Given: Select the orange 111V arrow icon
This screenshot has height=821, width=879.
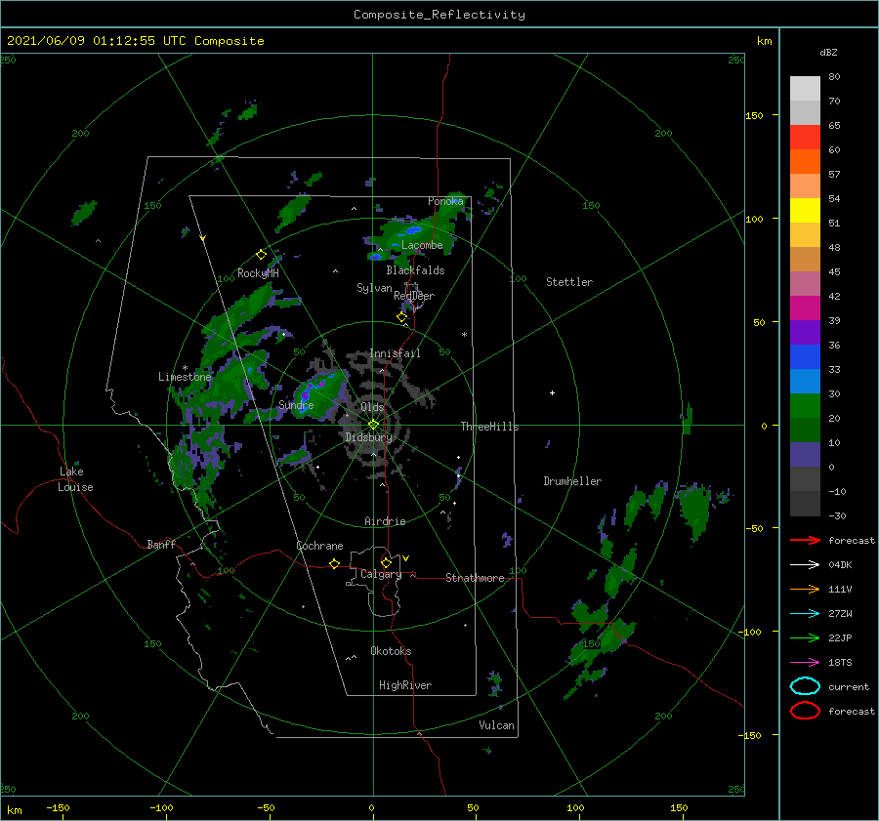Looking at the screenshot, I should 805,589.
